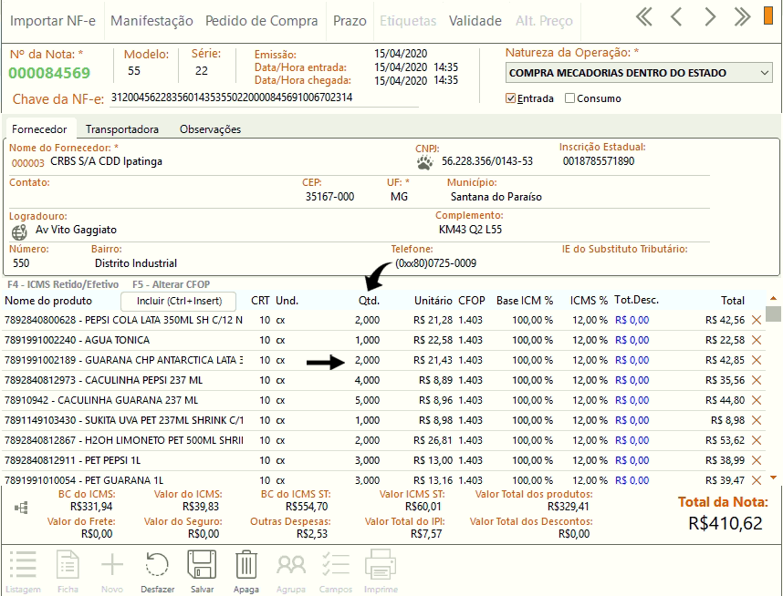This screenshot has width=783, height=596.
Task: Click the Qtd. column header
Action: [369, 301]
